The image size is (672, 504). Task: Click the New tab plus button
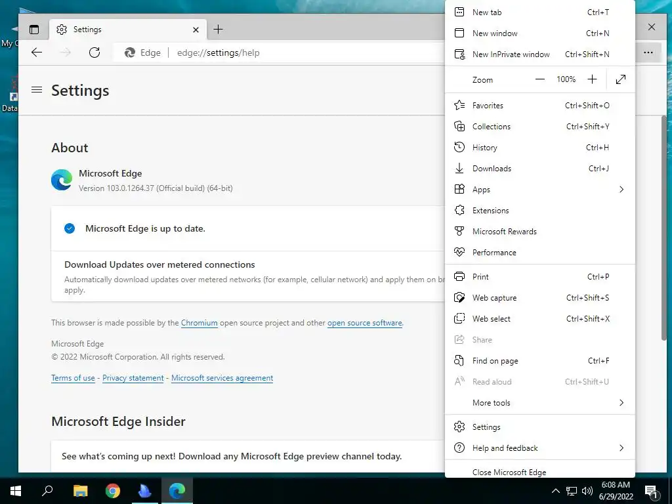218,29
